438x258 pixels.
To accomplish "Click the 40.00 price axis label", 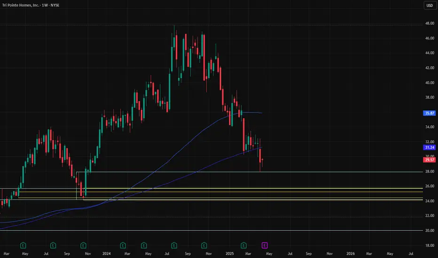I will coord(430,83).
